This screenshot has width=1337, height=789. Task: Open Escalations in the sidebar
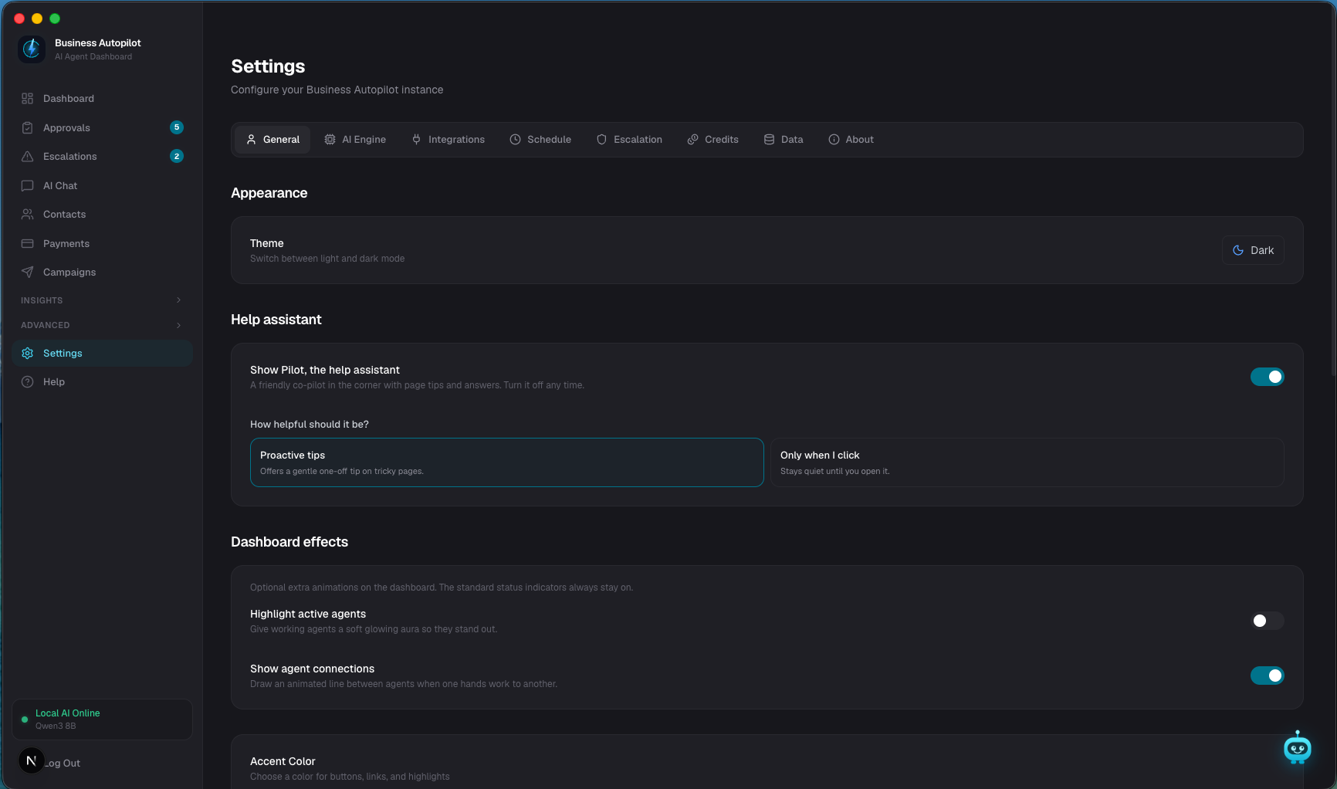tap(102, 157)
